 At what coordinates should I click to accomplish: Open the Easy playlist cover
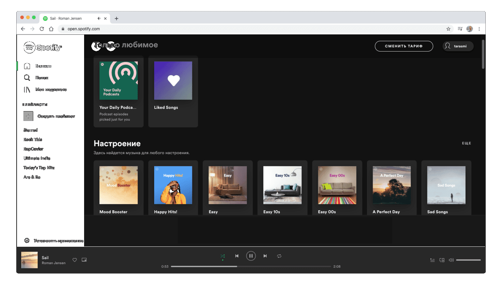(228, 185)
